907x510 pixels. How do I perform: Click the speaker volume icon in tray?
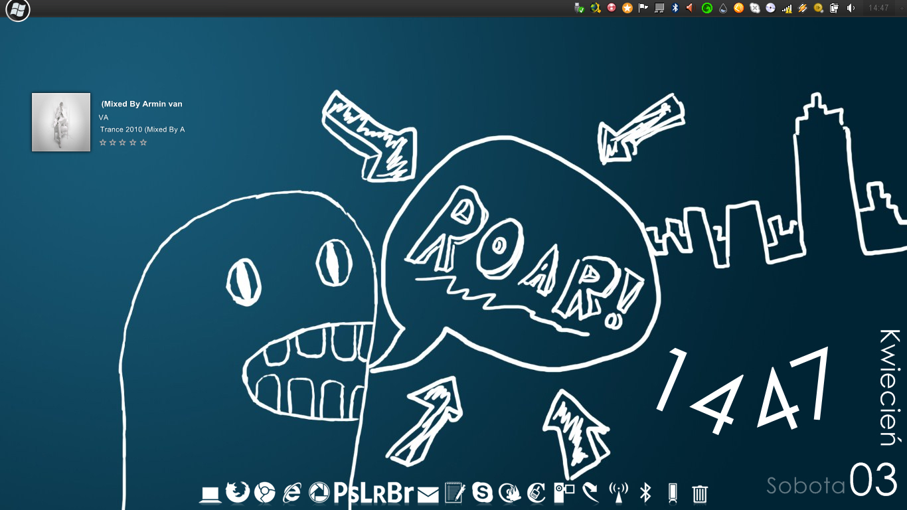(x=851, y=8)
